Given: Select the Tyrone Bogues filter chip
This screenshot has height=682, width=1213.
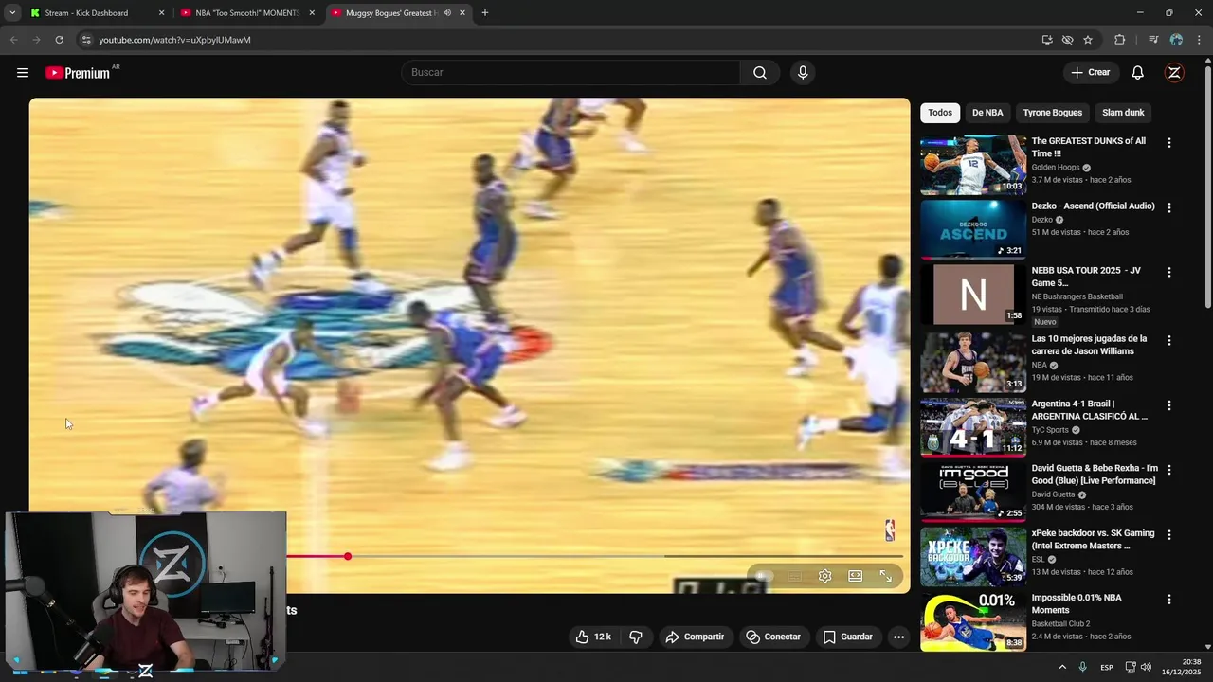Looking at the screenshot, I should pos(1052,113).
